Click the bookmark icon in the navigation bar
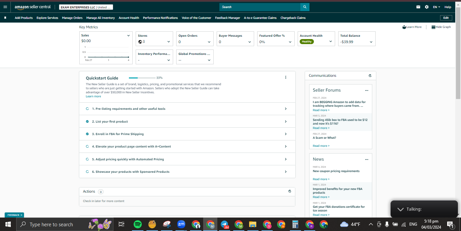Viewport: 461px width, 231px height. (x=5, y=18)
